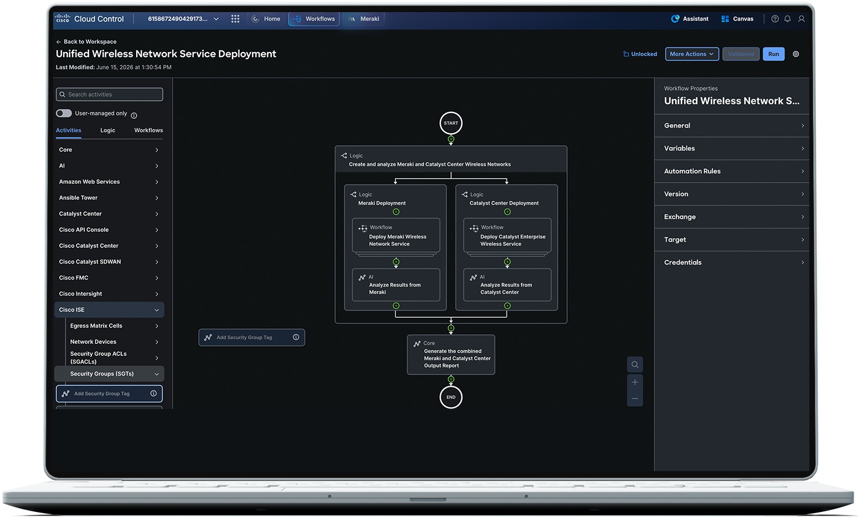Expand the Exchange properties section
This screenshot has height=518, width=858.
732,217
